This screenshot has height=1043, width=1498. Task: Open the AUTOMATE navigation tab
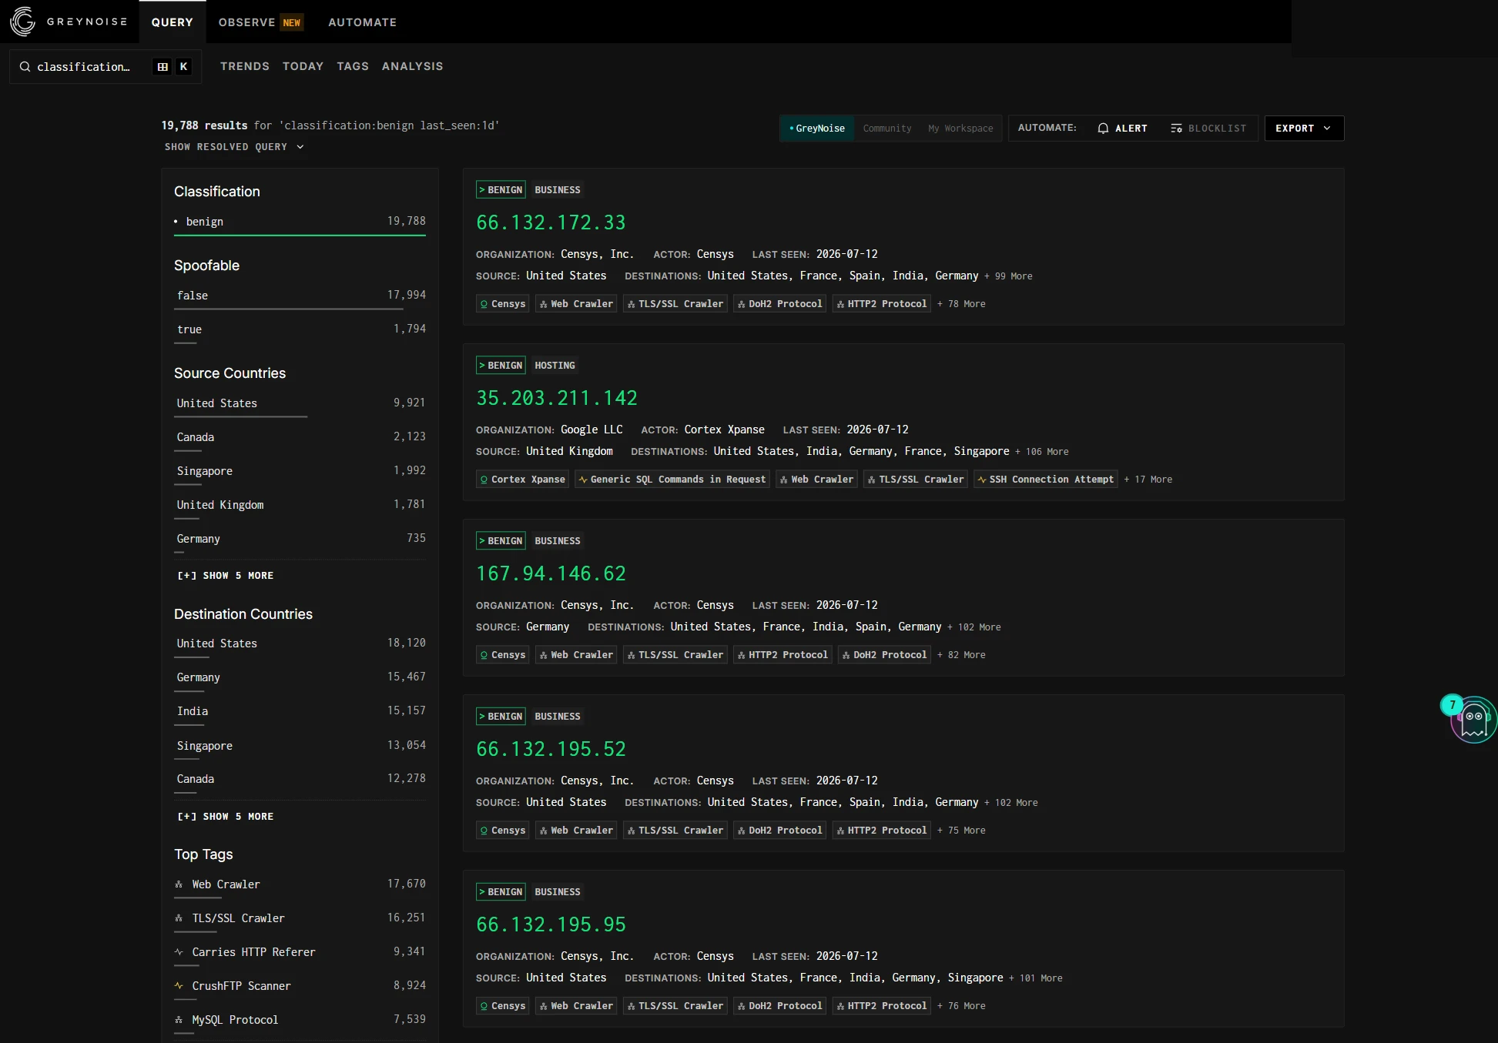pyautogui.click(x=363, y=22)
